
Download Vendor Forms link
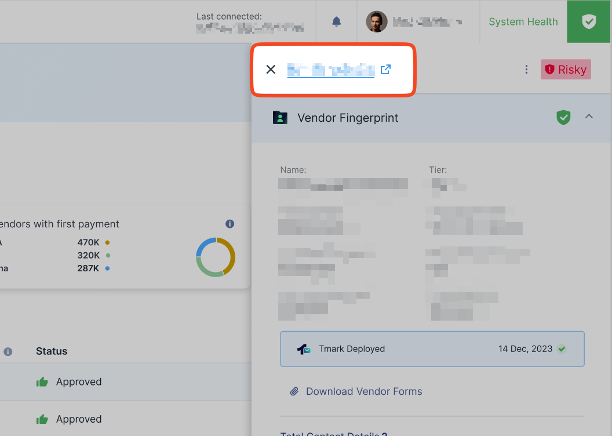(x=363, y=391)
